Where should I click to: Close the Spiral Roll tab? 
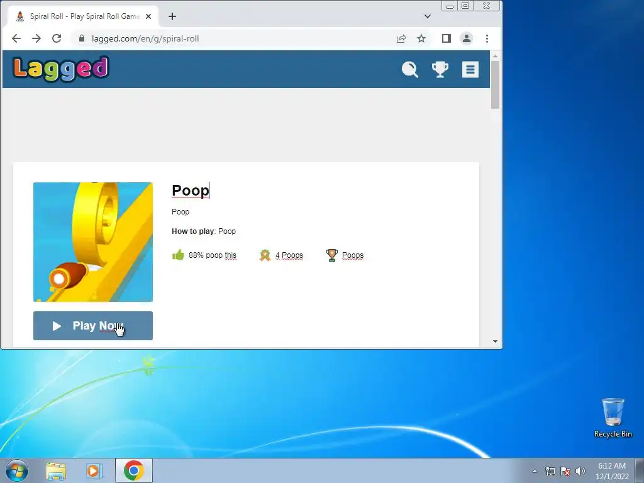click(x=148, y=16)
